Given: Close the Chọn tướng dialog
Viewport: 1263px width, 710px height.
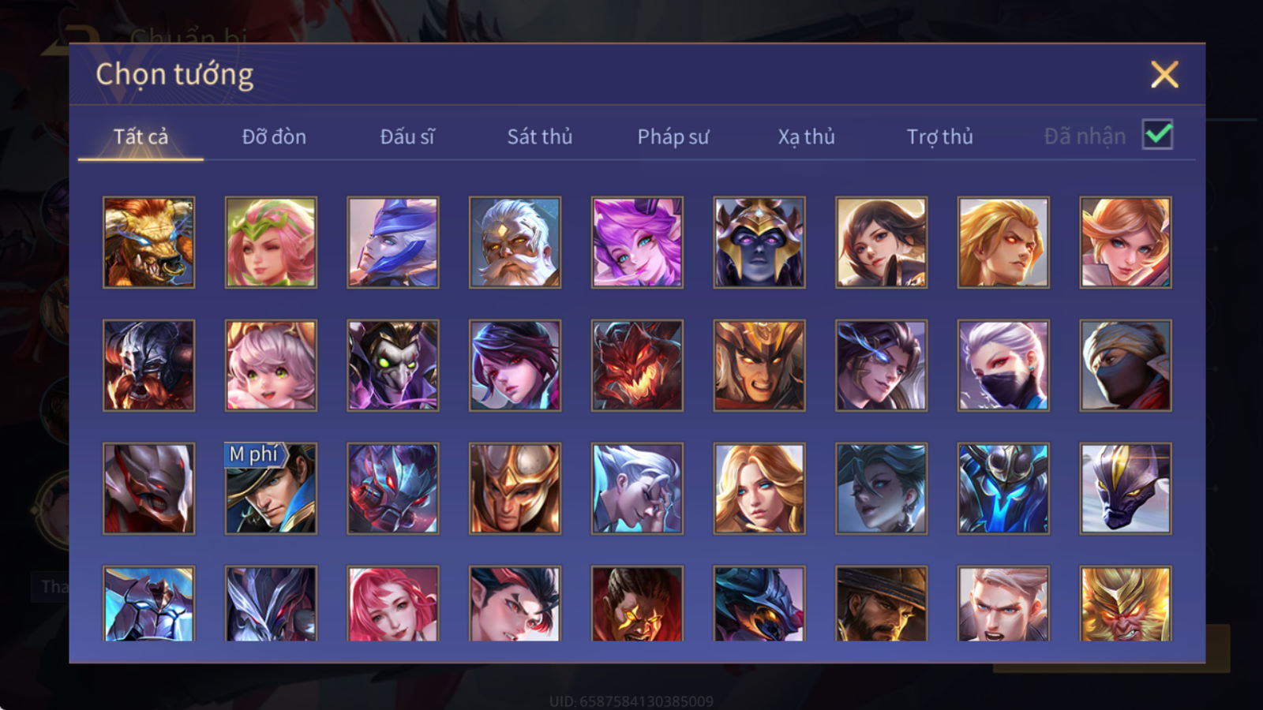Looking at the screenshot, I should pos(1164,75).
